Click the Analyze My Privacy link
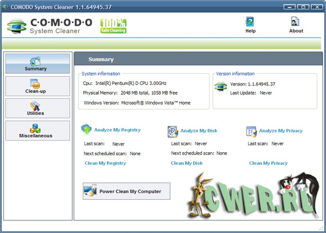The image size is (326, 233). tap(281, 131)
